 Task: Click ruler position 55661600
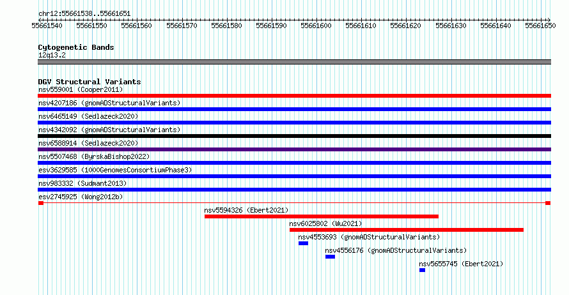316,26
